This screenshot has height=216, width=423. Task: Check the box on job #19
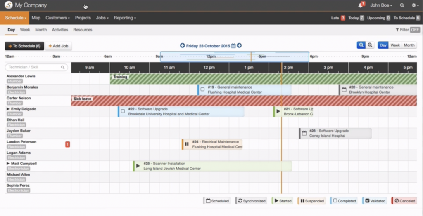(x=202, y=89)
